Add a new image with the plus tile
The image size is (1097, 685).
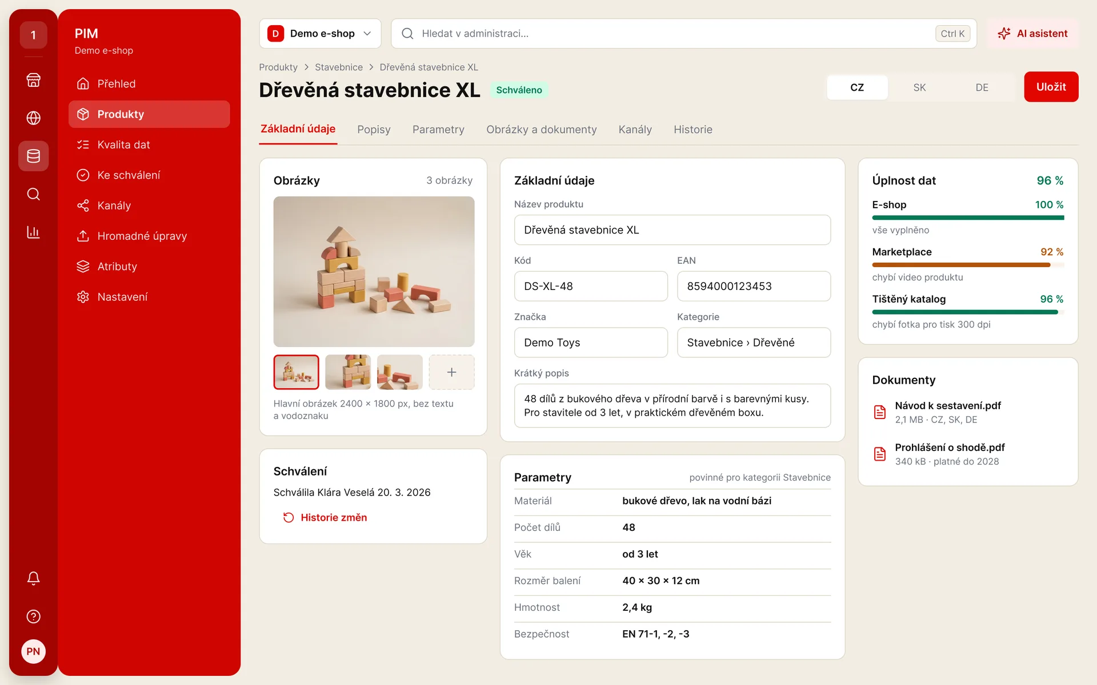[x=451, y=372]
